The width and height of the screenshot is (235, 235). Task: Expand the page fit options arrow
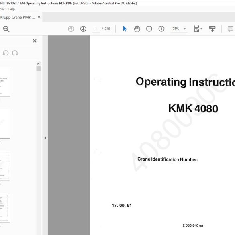202,29
